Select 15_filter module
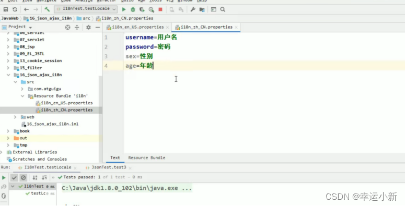The height and width of the screenshot is (206, 405). click(x=28, y=68)
